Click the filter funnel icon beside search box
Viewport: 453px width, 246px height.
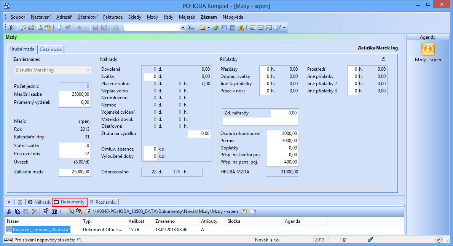[191, 27]
